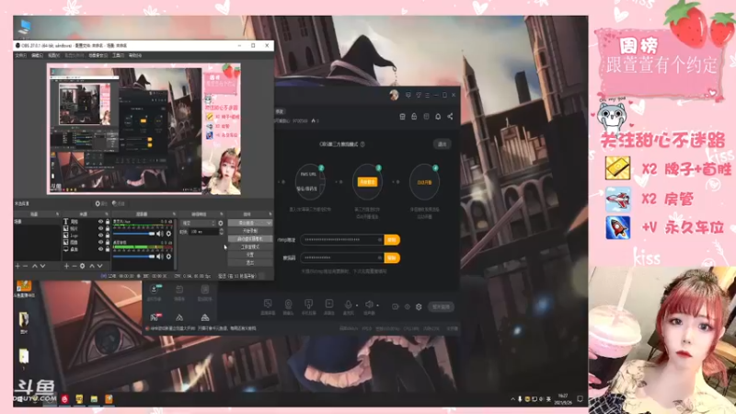Open the Edit menu in OBS
Screen dimensions: 736x414
pos(37,55)
